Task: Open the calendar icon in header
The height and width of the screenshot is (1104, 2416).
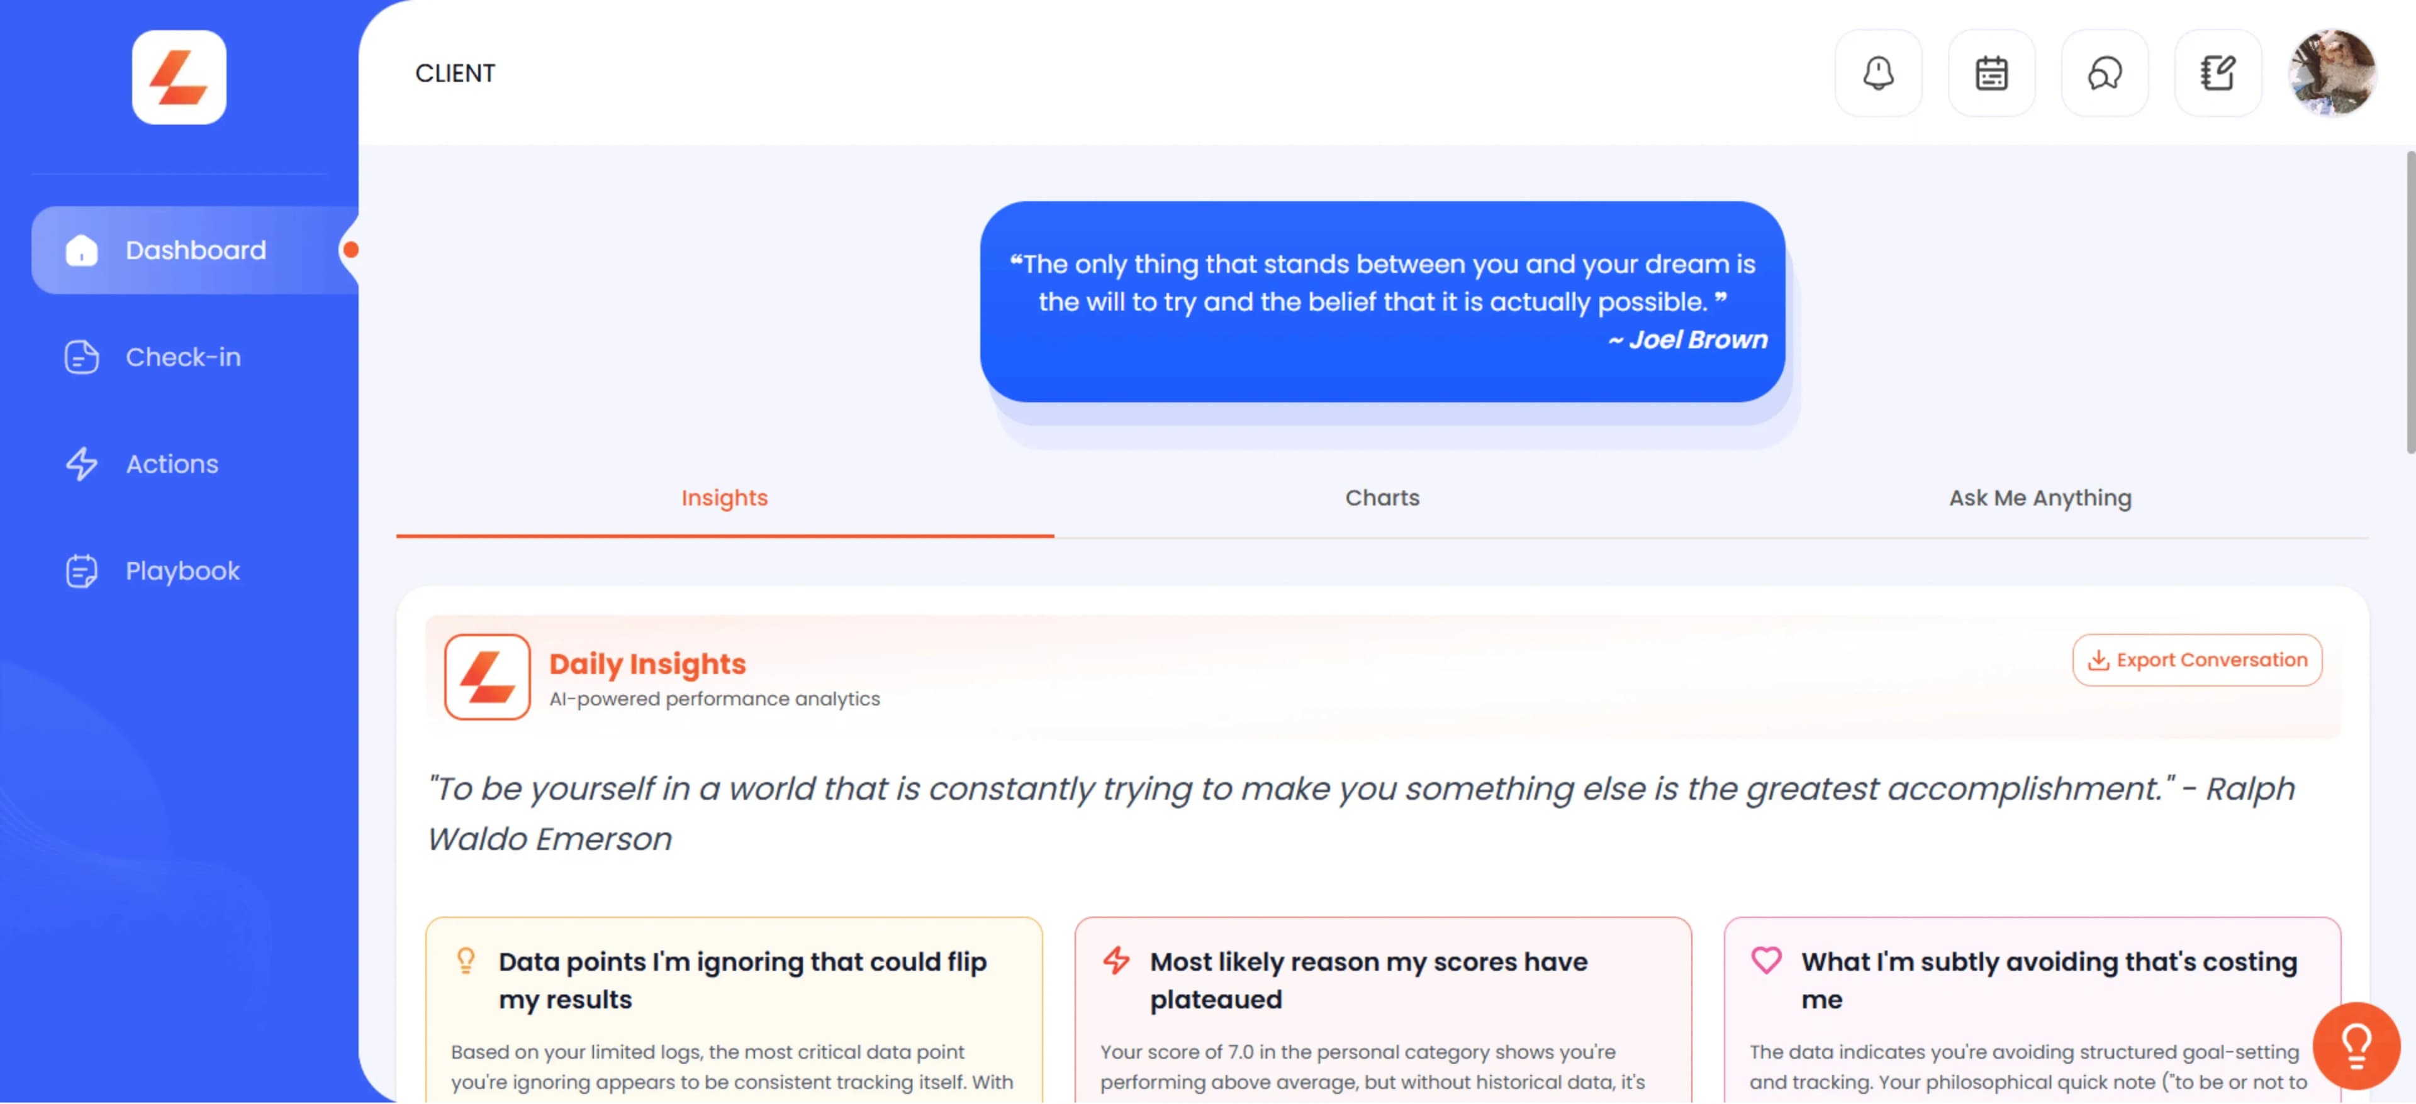Action: point(1991,73)
